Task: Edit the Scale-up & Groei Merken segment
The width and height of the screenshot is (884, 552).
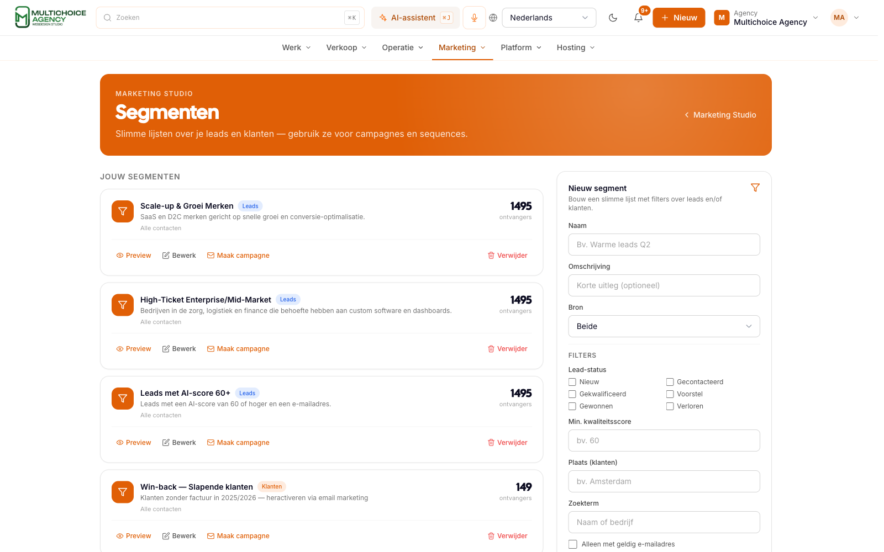Action: pyautogui.click(x=179, y=256)
